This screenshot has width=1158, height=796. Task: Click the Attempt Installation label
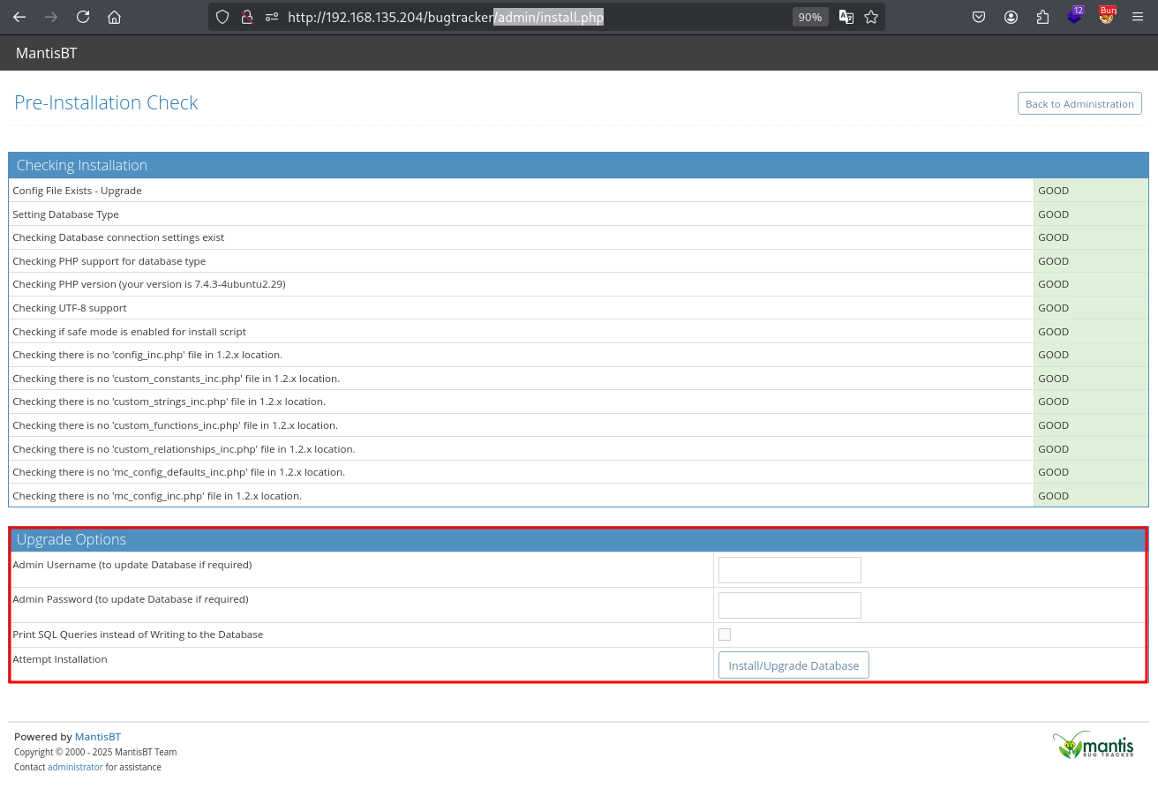tap(60, 659)
